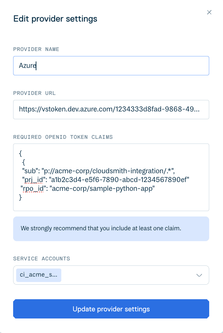Click the claim recommendation banner
Screen dimensions: 223x333
(111, 229)
